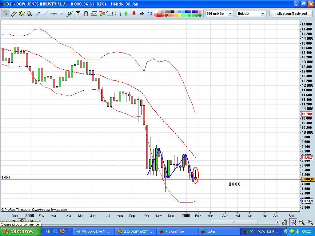This screenshot has width=315, height=236.
Task: Open the alert bell tool
Action: pos(22,14)
